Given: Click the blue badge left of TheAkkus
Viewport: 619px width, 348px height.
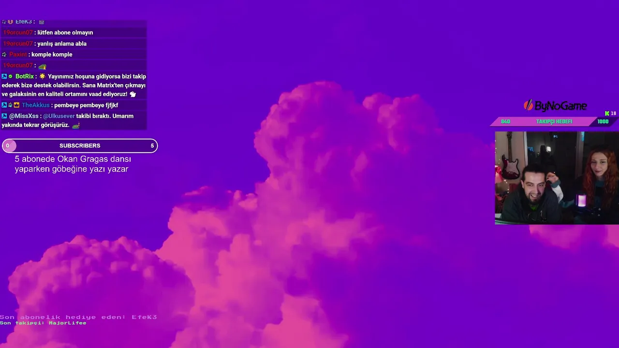Looking at the screenshot, I should click(x=4, y=105).
